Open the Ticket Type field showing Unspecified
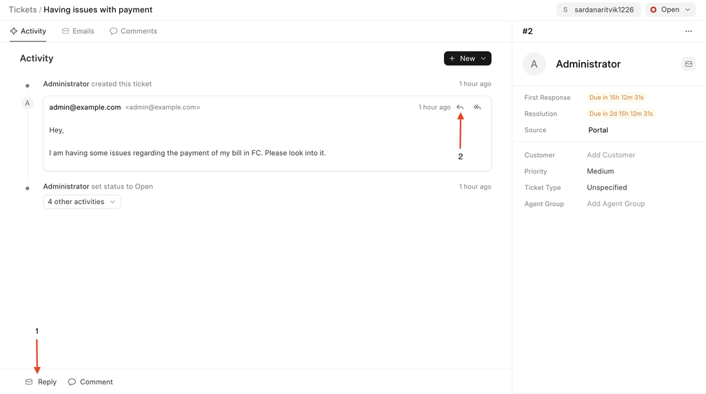This screenshot has width=706, height=394. tap(607, 187)
